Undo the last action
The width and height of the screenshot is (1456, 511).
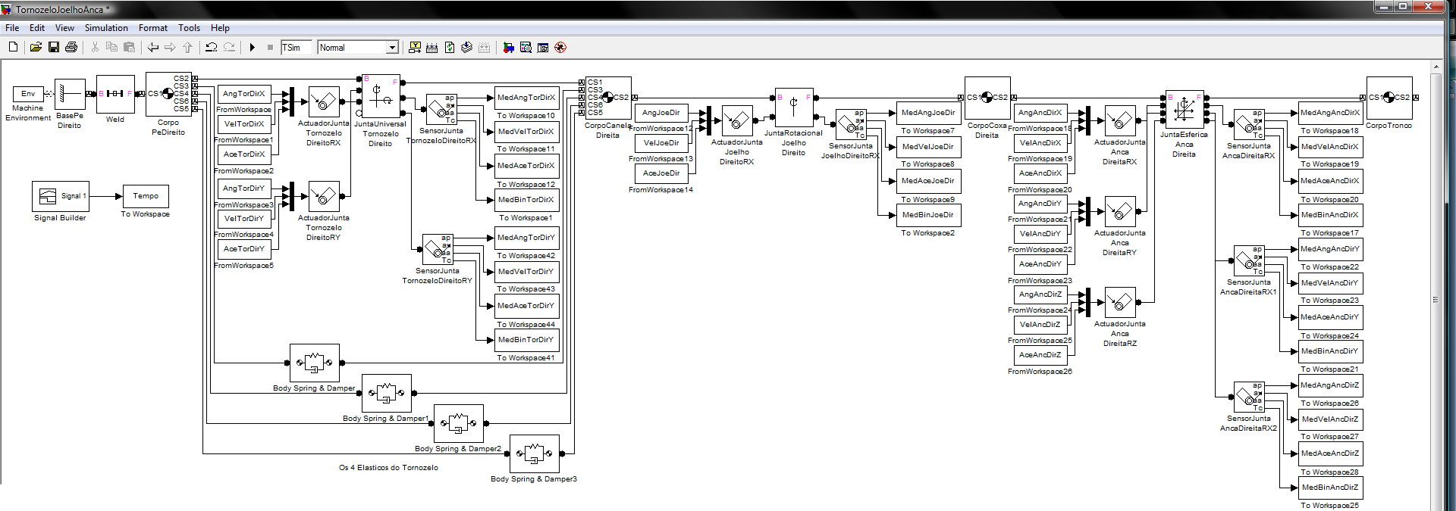click(x=212, y=47)
